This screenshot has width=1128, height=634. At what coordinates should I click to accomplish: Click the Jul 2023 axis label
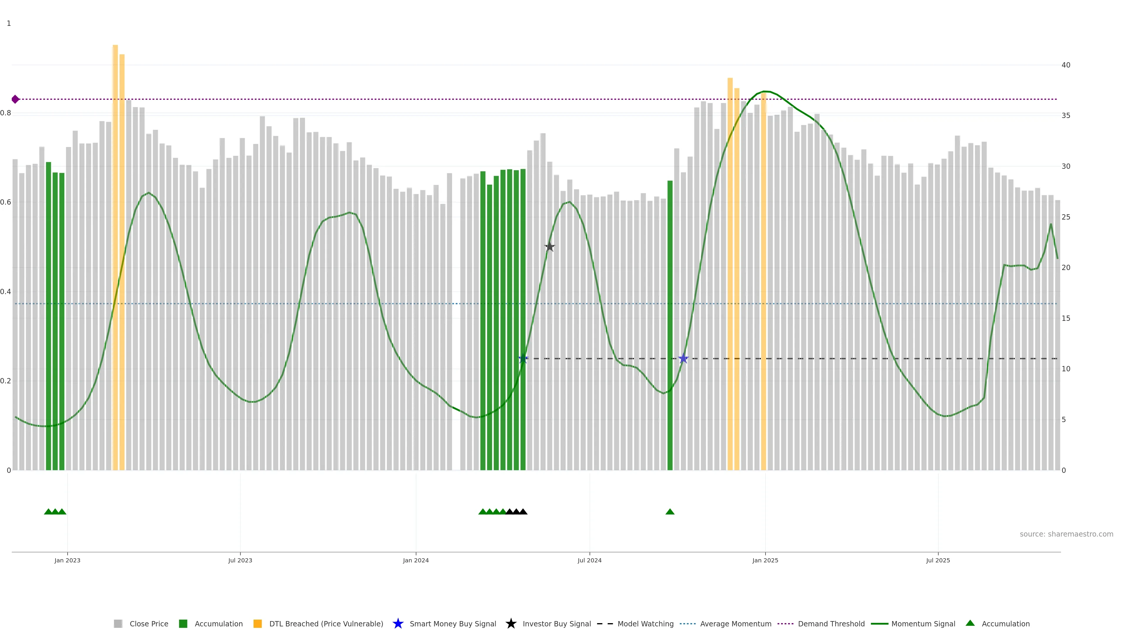(240, 561)
